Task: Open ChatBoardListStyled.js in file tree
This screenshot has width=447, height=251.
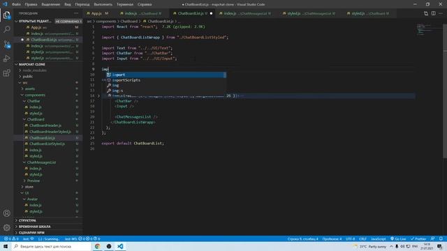Action: click(47, 144)
